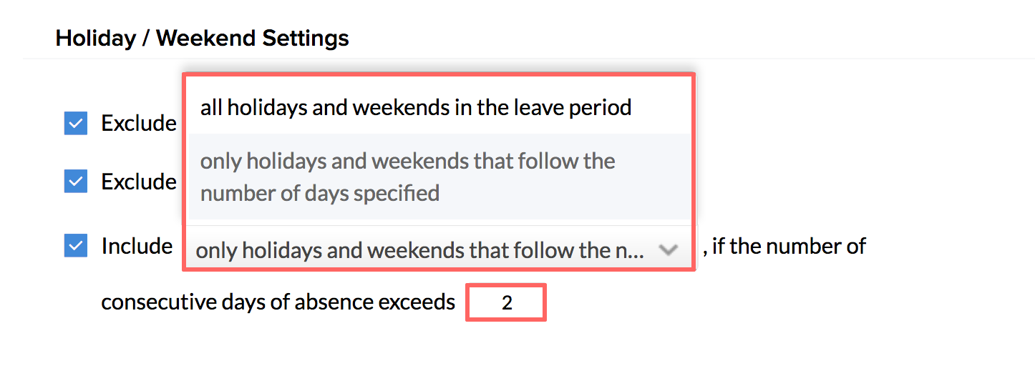Click the checkmark icon on second Exclude row
Viewport: 1035px width, 386px height.
[76, 182]
